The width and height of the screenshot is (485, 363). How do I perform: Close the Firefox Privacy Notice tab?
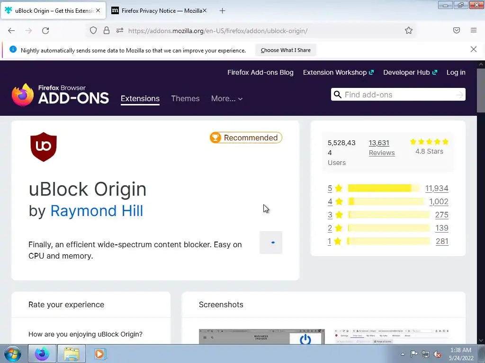[x=205, y=10]
